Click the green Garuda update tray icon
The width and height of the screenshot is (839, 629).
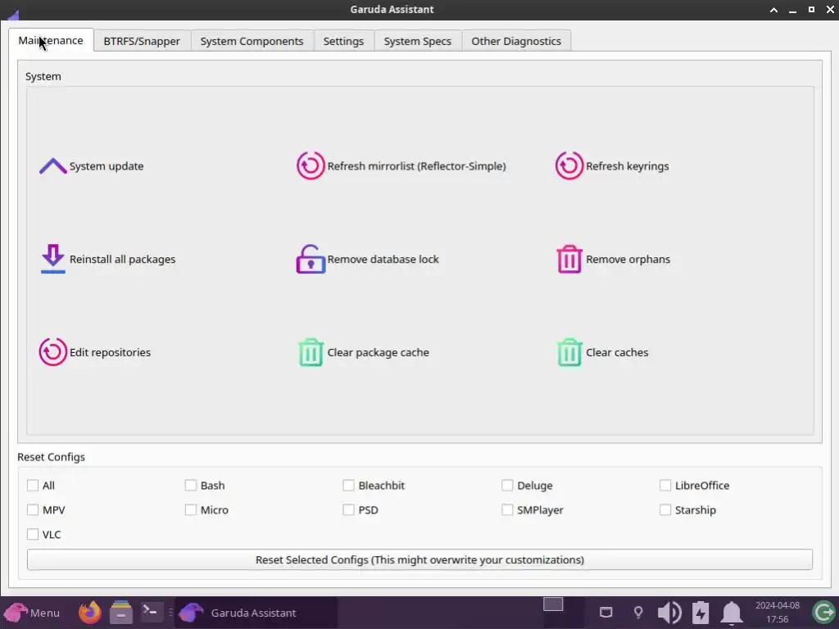pyautogui.click(x=823, y=613)
